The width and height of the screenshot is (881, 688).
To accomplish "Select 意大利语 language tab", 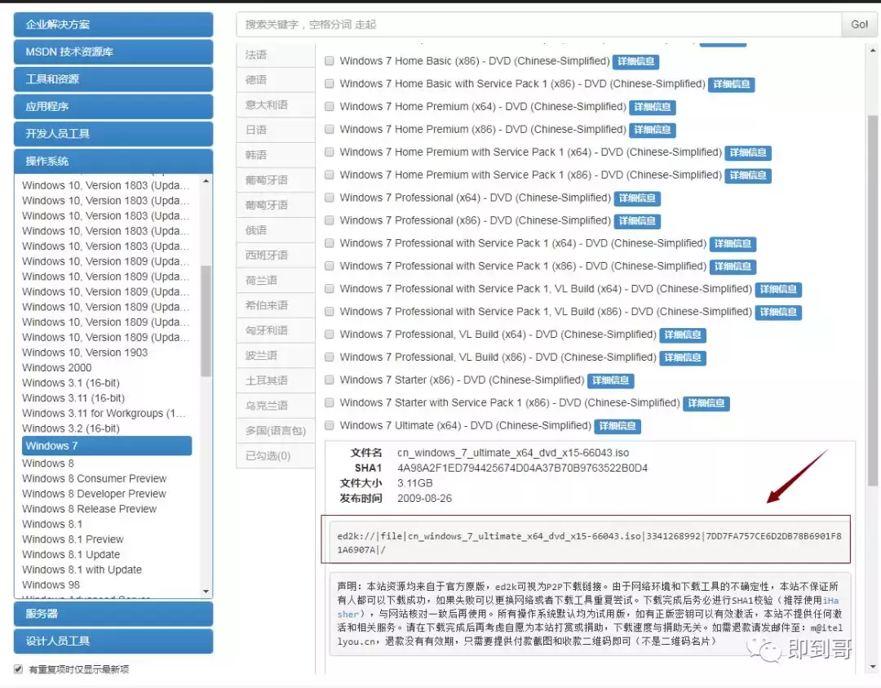I will 276,104.
